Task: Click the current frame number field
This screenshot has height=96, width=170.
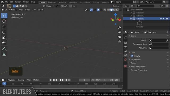Action: point(84,80)
